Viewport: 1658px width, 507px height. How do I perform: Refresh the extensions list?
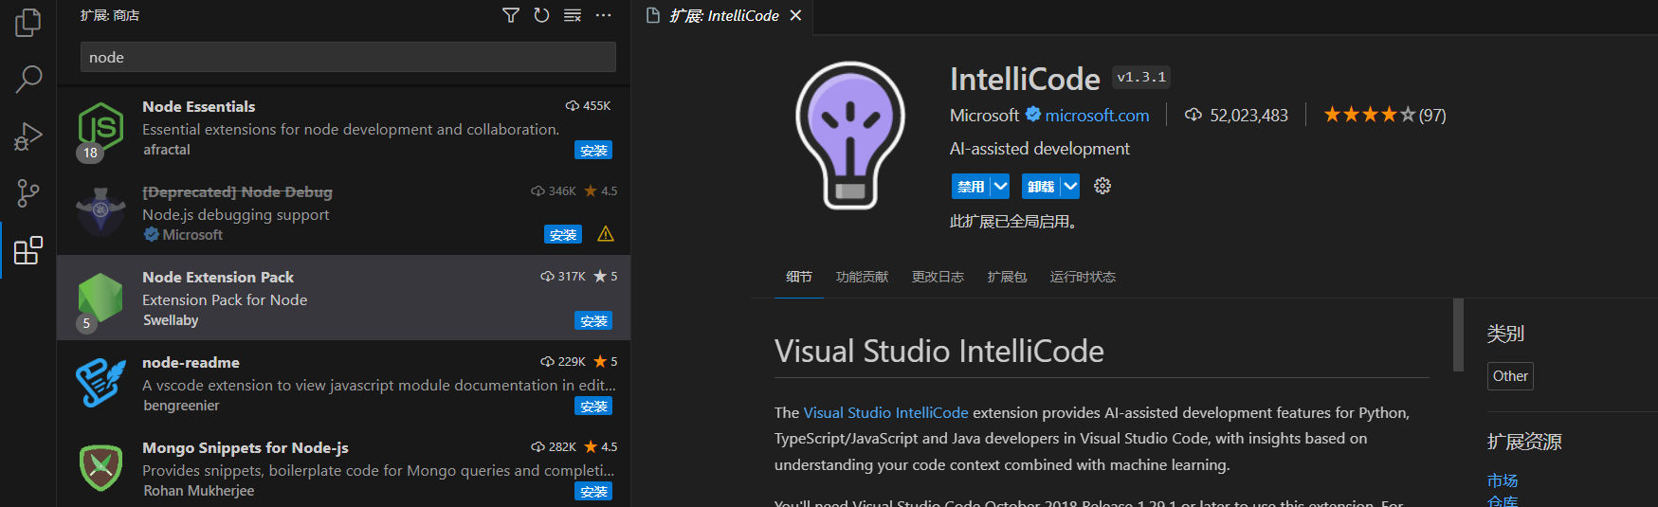coord(541,15)
